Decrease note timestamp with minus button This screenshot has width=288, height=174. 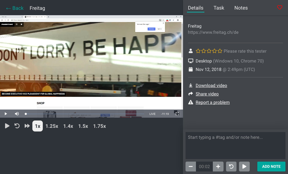tap(191, 166)
